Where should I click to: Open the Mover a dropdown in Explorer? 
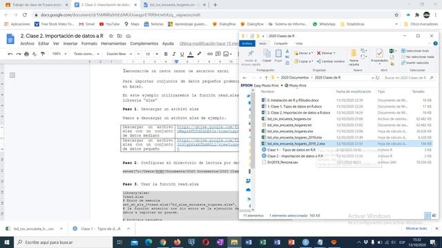pos(303,53)
